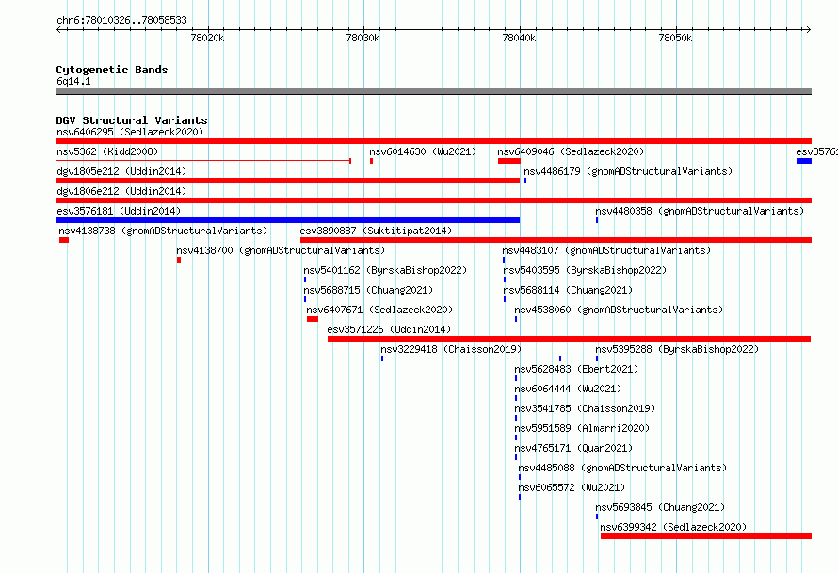838x573 pixels.
Task: Click the chr6:78010326..78058533 region label
Action: pyautogui.click(x=121, y=20)
